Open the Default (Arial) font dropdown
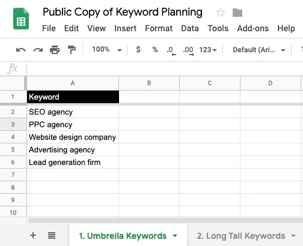Image resolution: width=303 pixels, height=246 pixels. pyautogui.click(x=259, y=50)
